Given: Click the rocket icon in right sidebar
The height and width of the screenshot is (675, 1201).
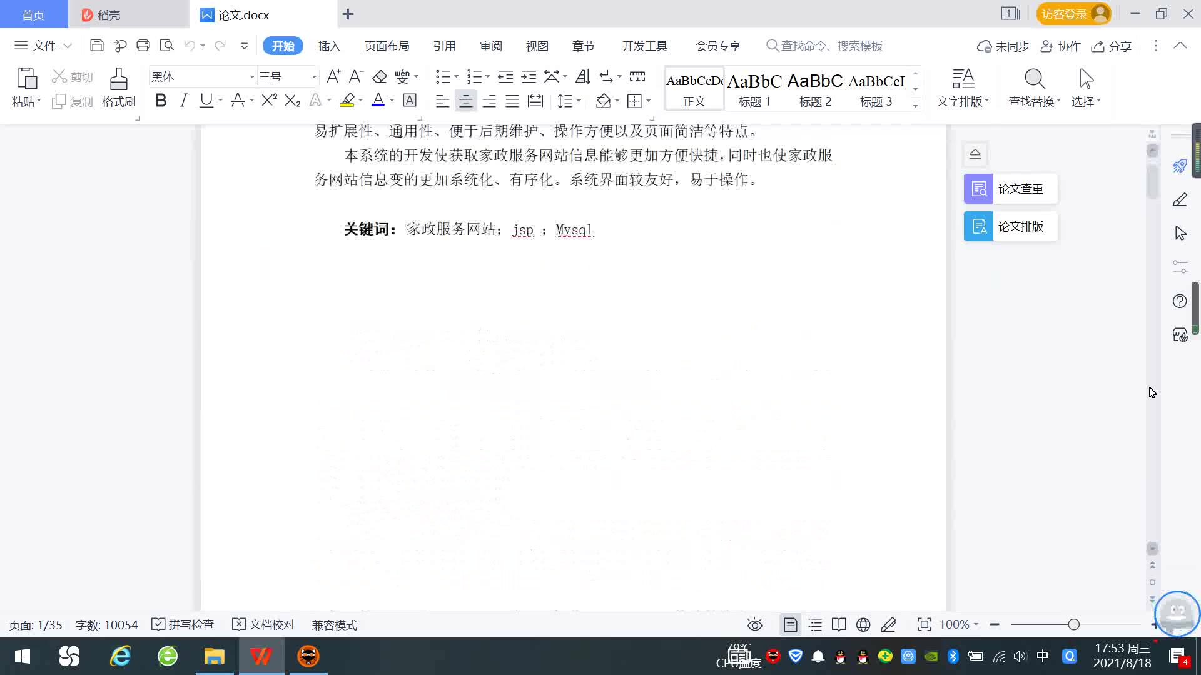Looking at the screenshot, I should (x=1180, y=166).
